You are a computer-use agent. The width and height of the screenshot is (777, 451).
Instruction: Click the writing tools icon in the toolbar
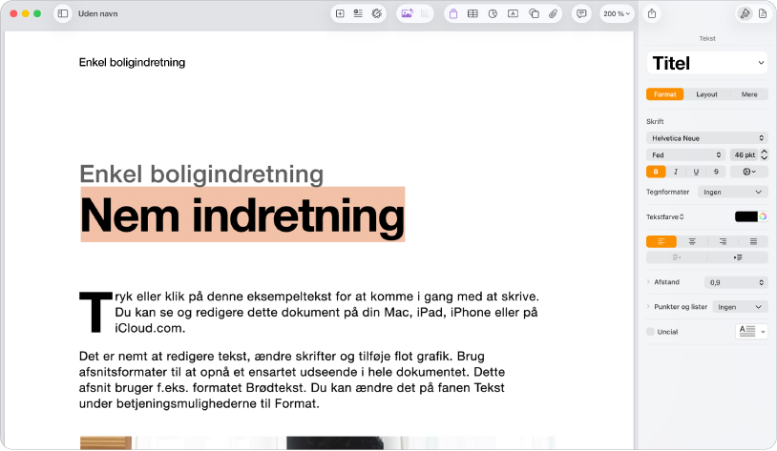coord(377,14)
